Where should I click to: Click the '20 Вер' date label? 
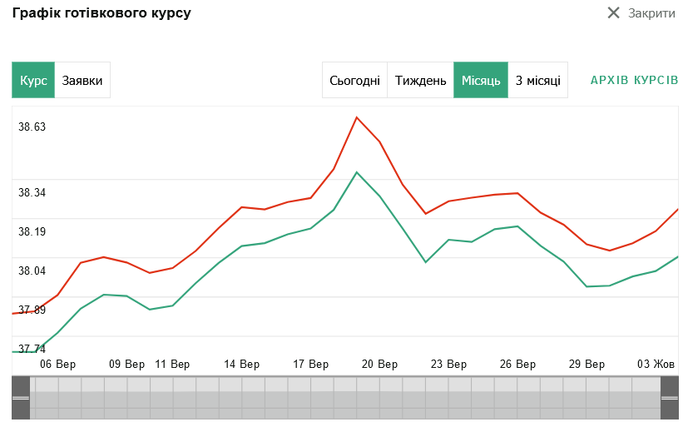coord(379,365)
